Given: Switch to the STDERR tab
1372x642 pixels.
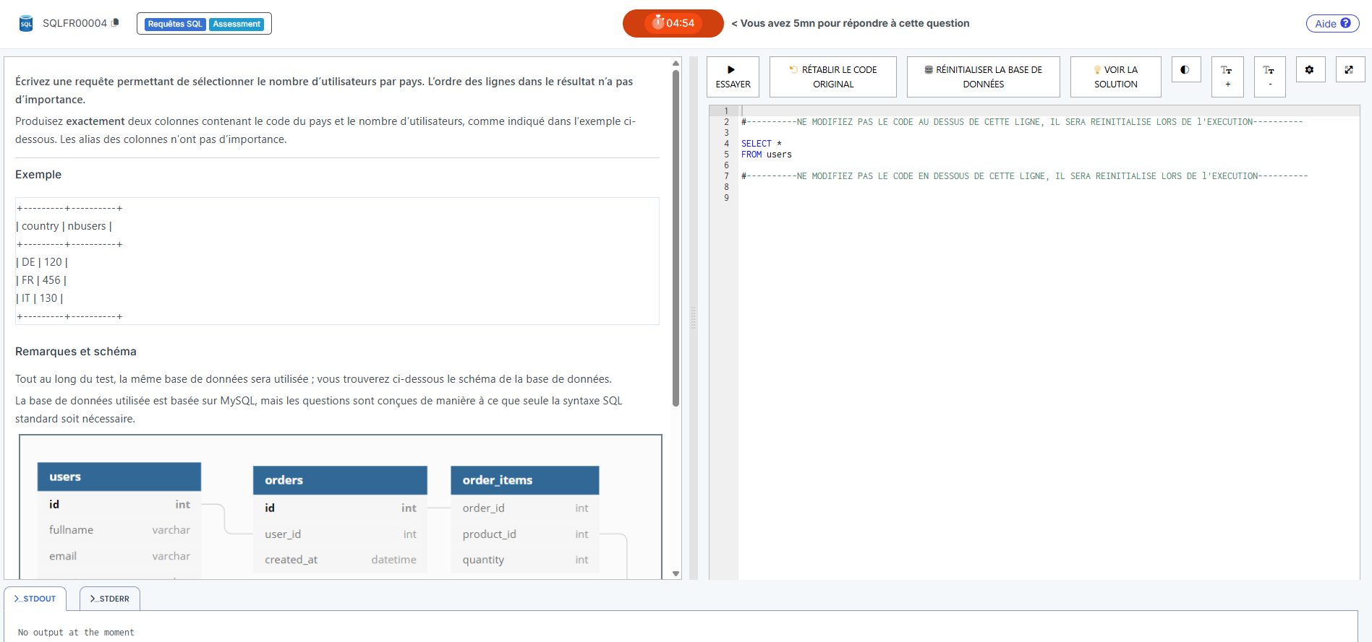Looking at the screenshot, I should 110,599.
